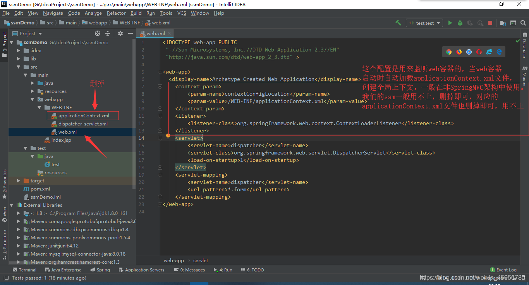Image resolution: width=529 pixels, height=285 pixels.
Task: Open the Database tool window
Action: pyautogui.click(x=524, y=46)
